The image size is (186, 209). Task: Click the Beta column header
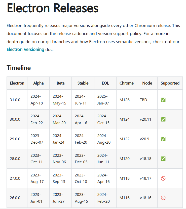61,83
